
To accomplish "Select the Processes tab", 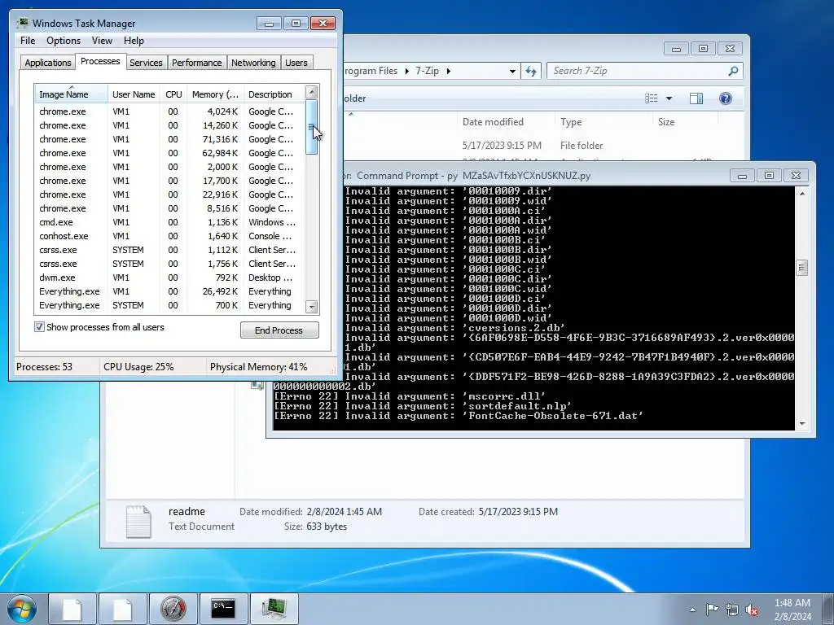I will (x=100, y=61).
